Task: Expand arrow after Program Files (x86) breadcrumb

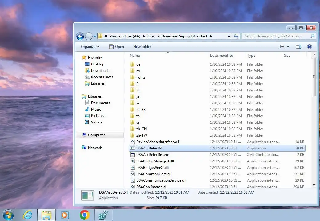Action: pos(144,36)
